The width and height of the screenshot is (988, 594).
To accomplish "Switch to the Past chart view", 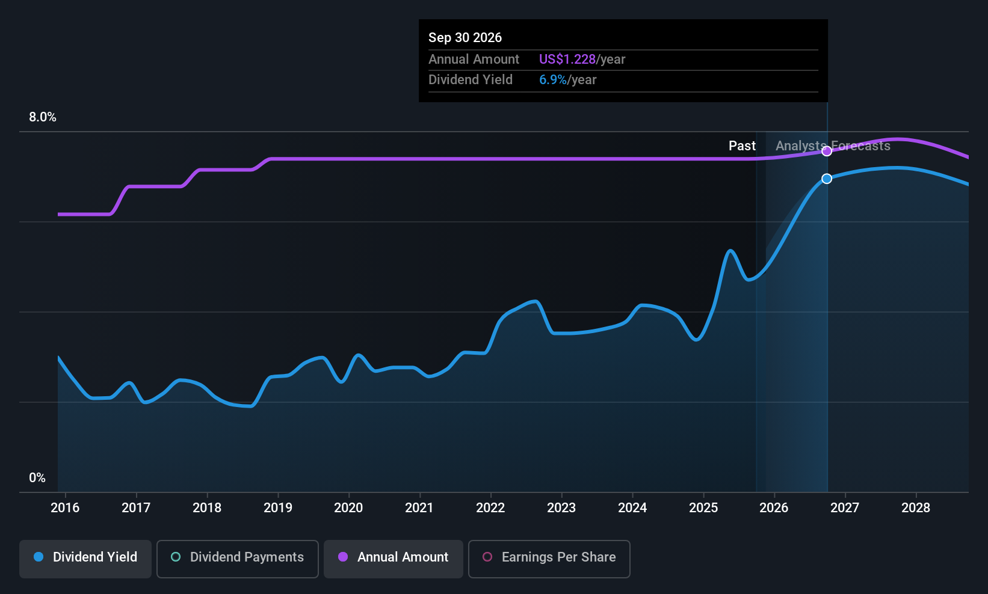I will [742, 145].
